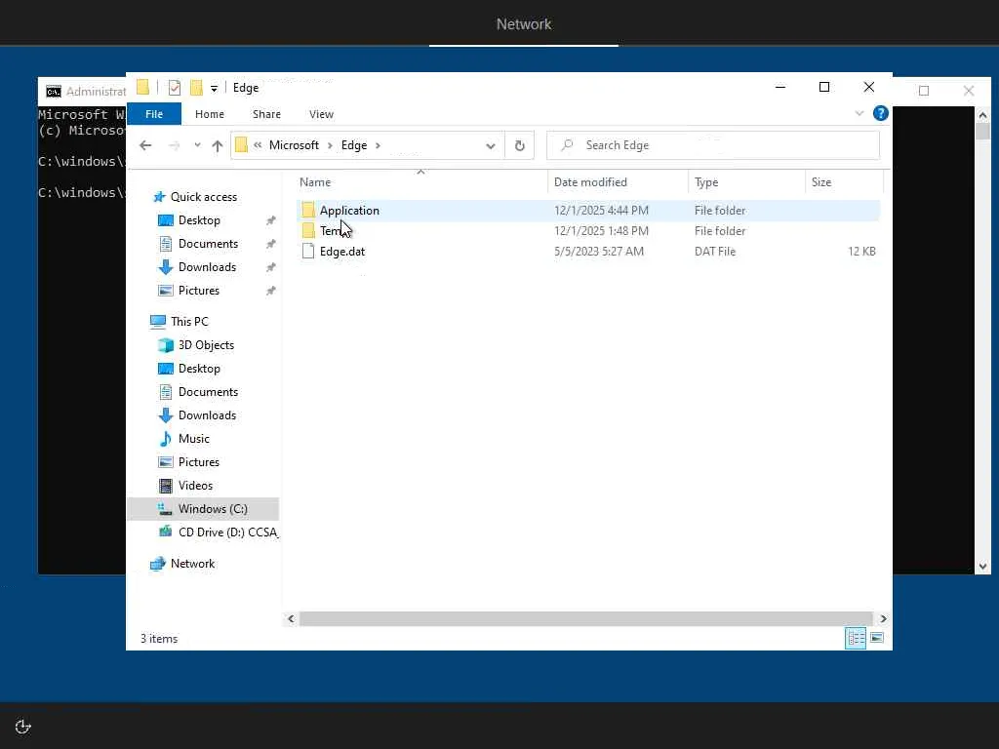Open Downloads under Quick access
Viewport: 999px width, 749px height.
point(207,267)
